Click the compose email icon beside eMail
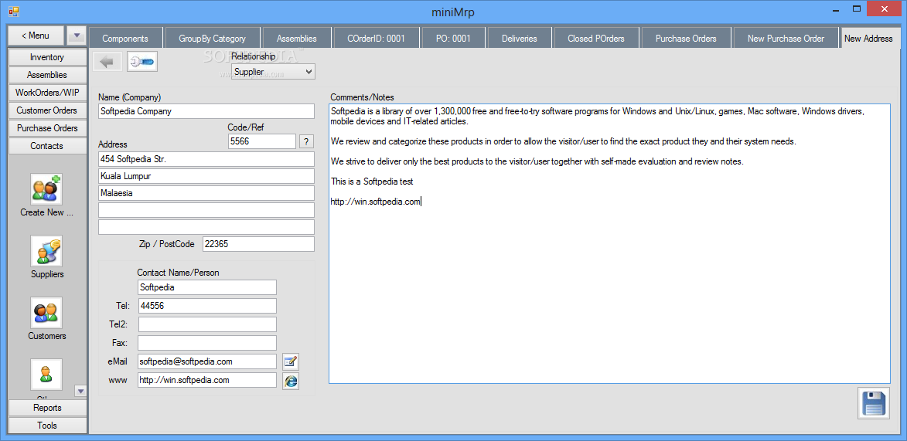The width and height of the screenshot is (907, 441). coord(291,361)
